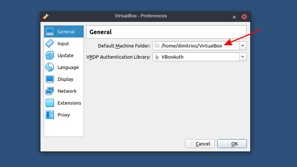This screenshot has width=297, height=167.
Task: Click the shade window arrow button
Action: click(x=234, y=17)
